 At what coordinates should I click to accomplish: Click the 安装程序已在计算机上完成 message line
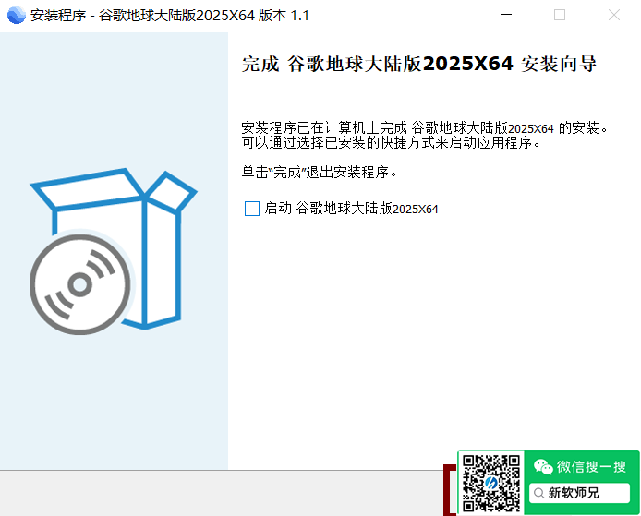pyautogui.click(x=424, y=128)
